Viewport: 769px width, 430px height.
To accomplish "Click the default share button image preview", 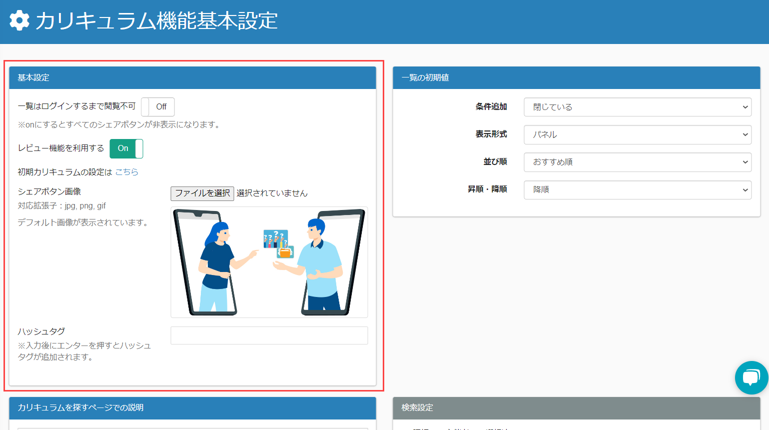I will pos(269,262).
